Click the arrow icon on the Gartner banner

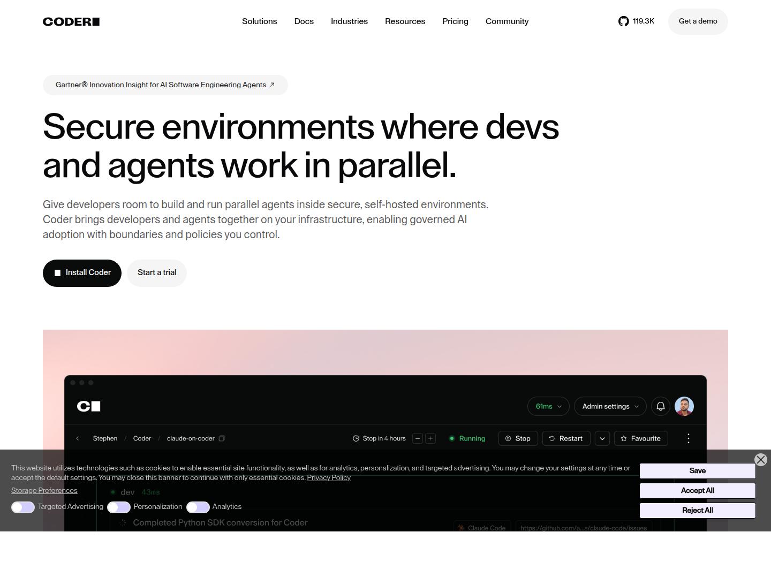pyautogui.click(x=272, y=85)
